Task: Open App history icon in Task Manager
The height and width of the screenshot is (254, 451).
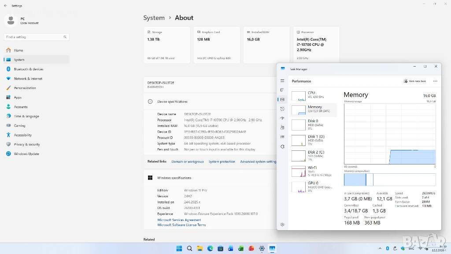Action: coord(282,109)
